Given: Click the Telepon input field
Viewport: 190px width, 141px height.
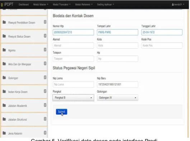Looking at the screenshot, I should (73, 59).
